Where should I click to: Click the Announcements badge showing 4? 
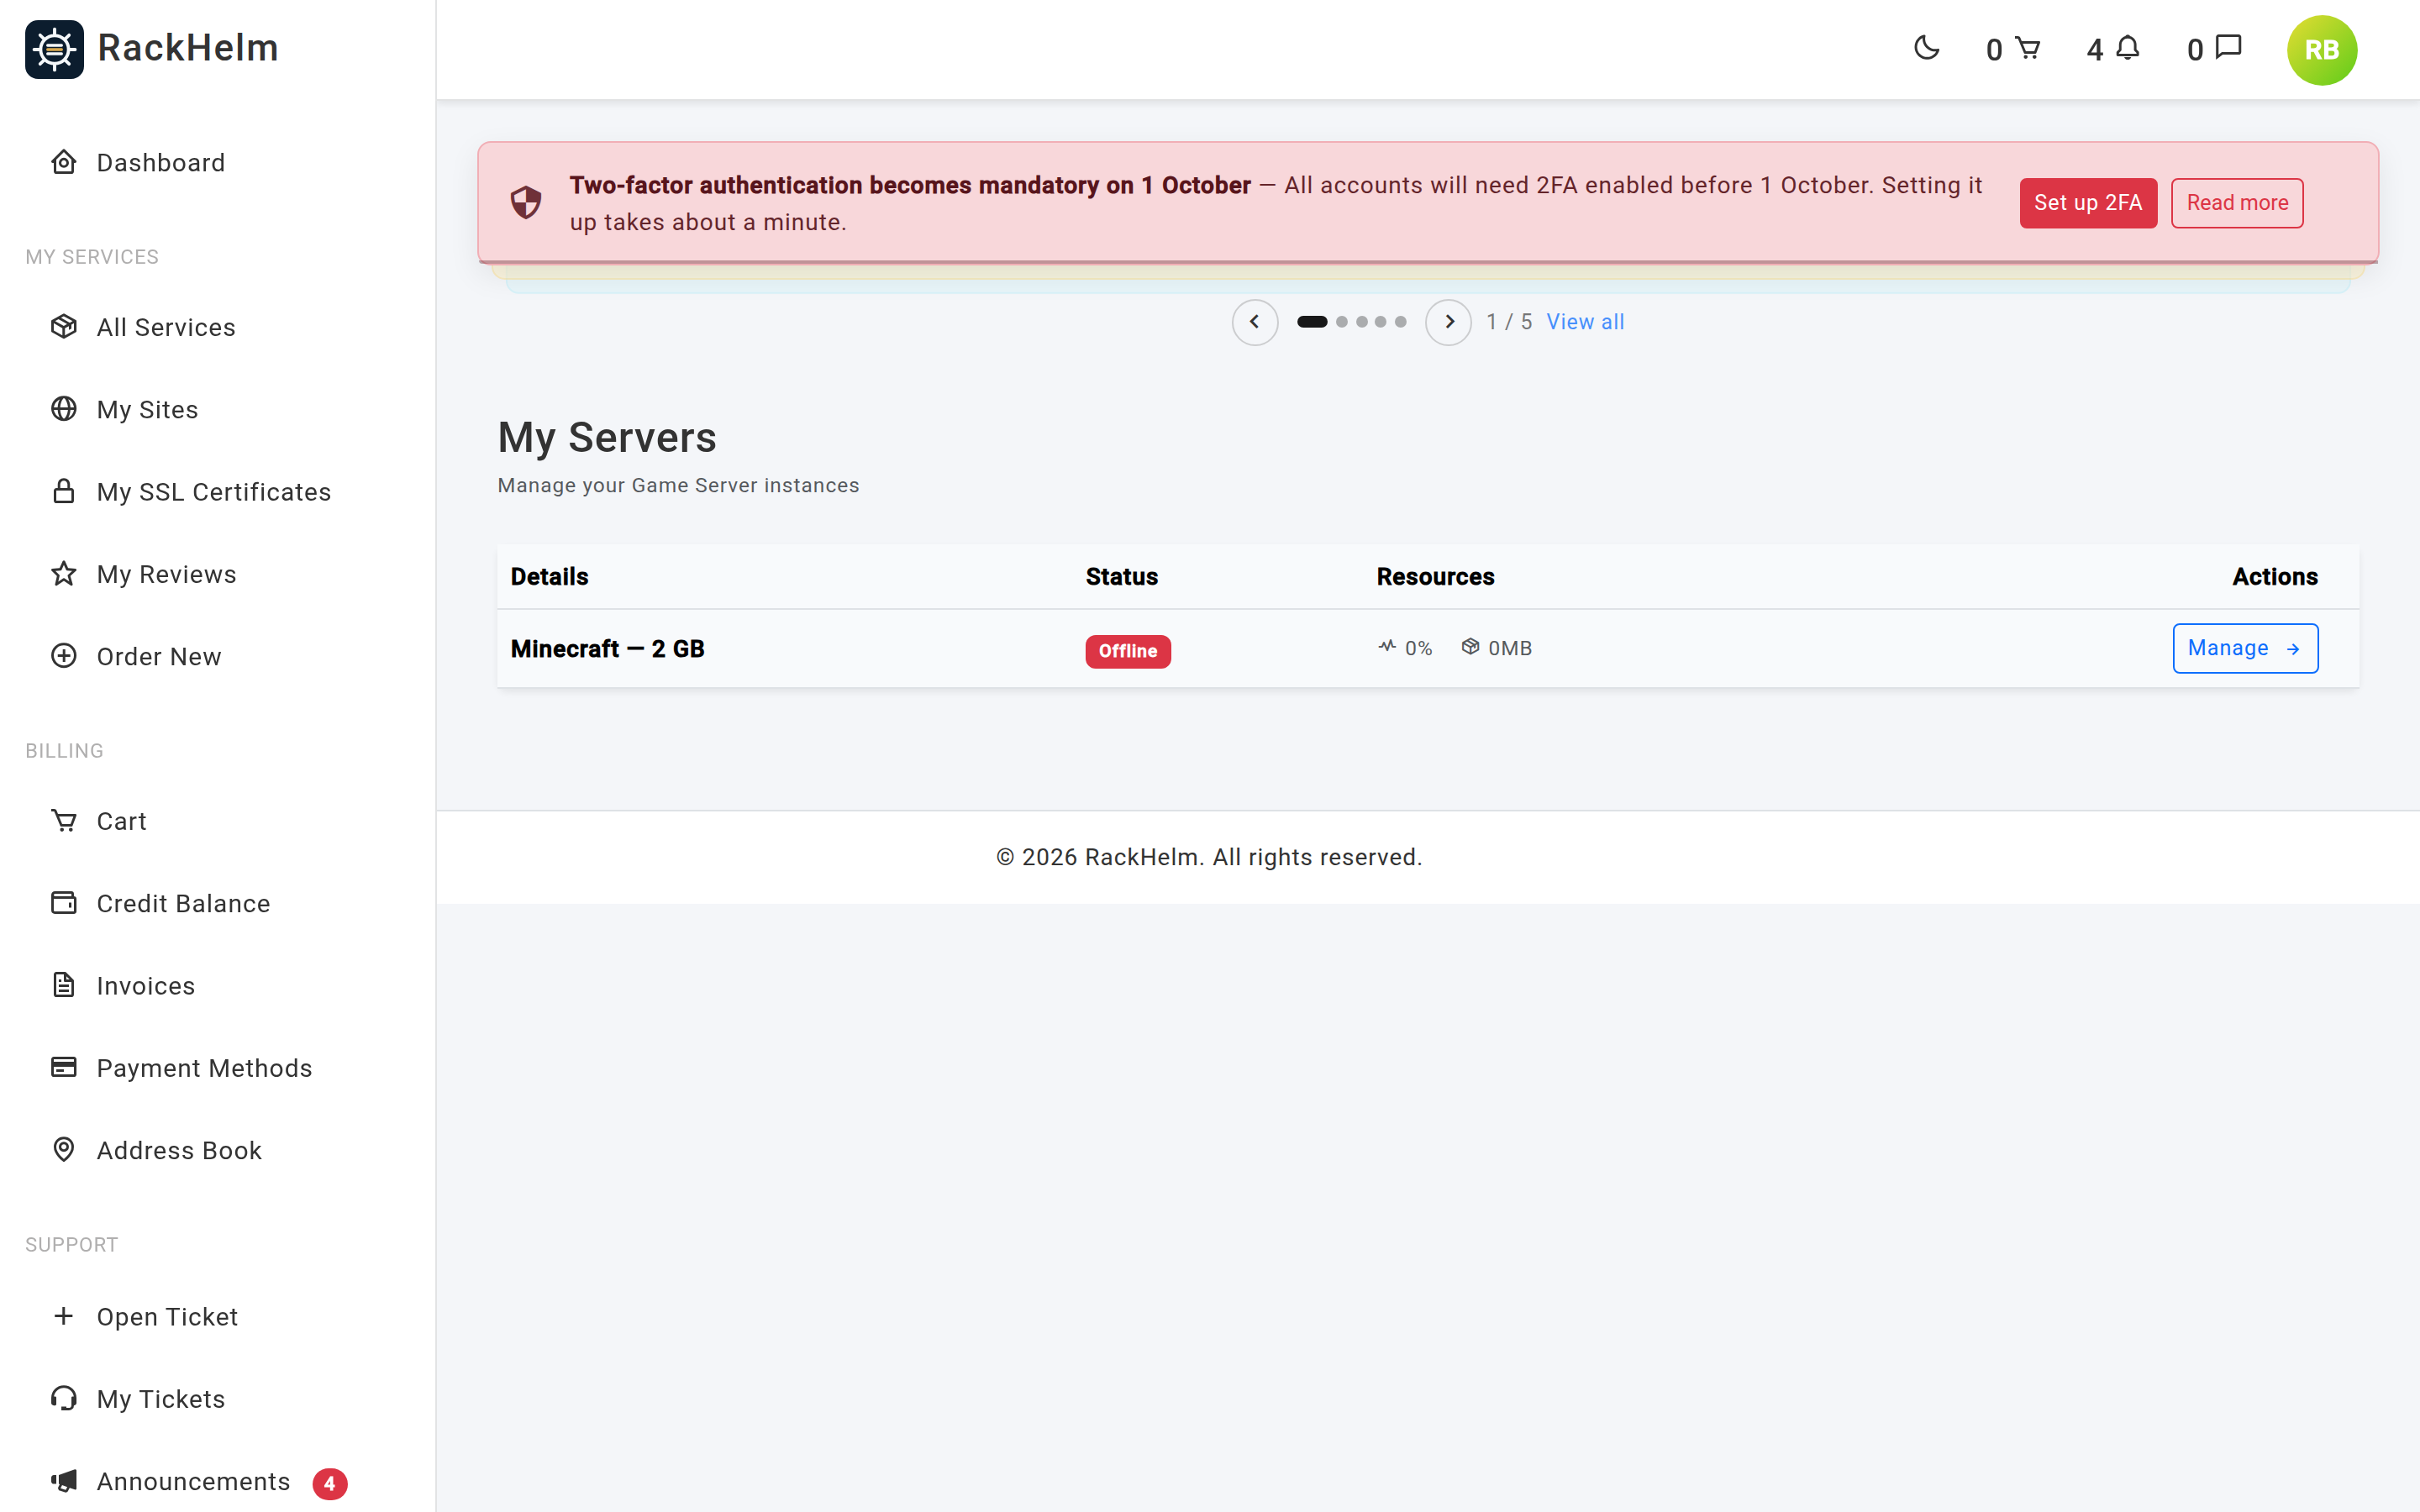[x=329, y=1483]
